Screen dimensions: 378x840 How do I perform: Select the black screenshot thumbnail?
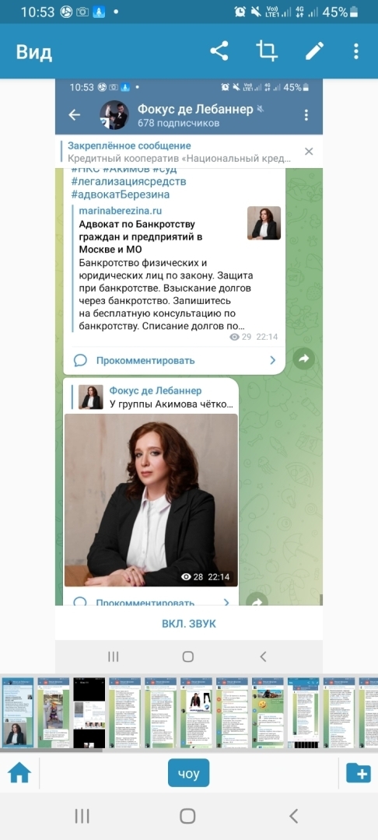click(89, 712)
